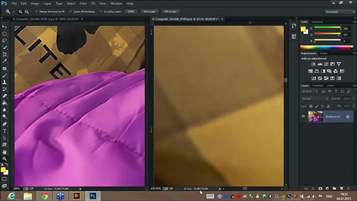Switch to the Styles tab
Screen dimensions: 357x201
(324, 53)
